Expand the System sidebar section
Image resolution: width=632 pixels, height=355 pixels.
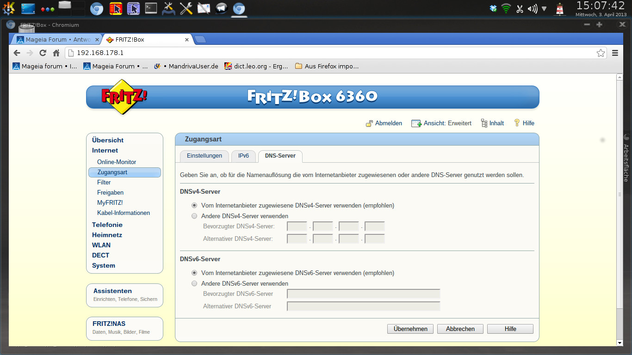click(x=104, y=265)
